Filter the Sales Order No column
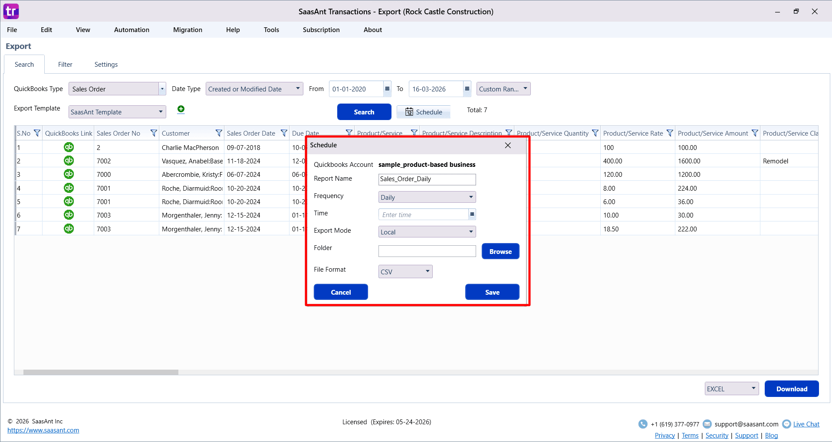This screenshot has width=832, height=442. point(154,133)
